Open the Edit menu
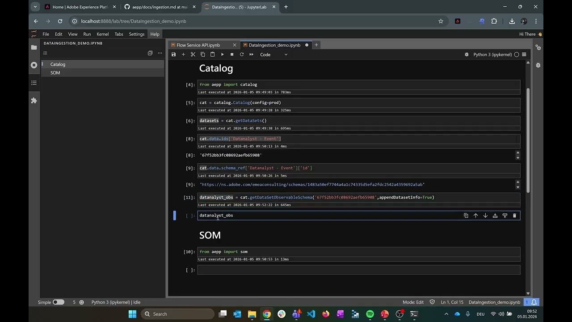Viewport: 572px width, 322px height. [59, 34]
